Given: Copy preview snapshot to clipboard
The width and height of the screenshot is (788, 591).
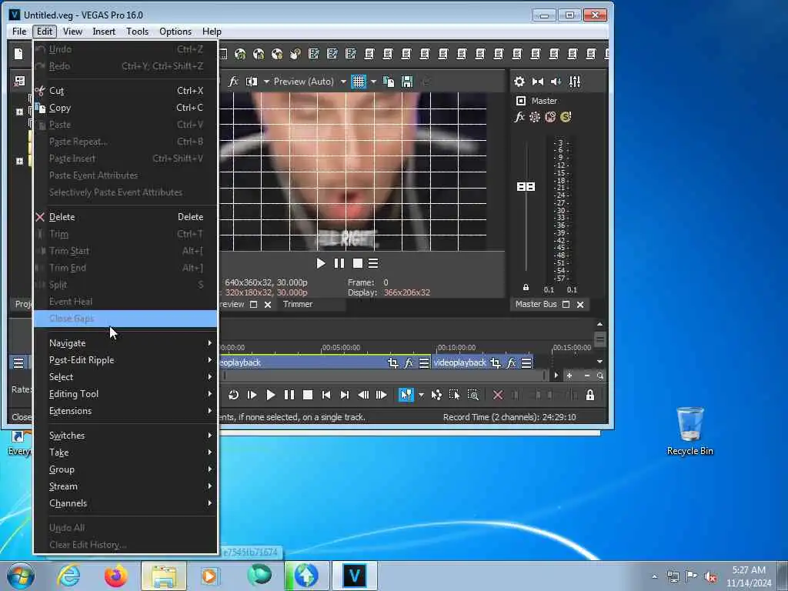Looking at the screenshot, I should tap(389, 82).
